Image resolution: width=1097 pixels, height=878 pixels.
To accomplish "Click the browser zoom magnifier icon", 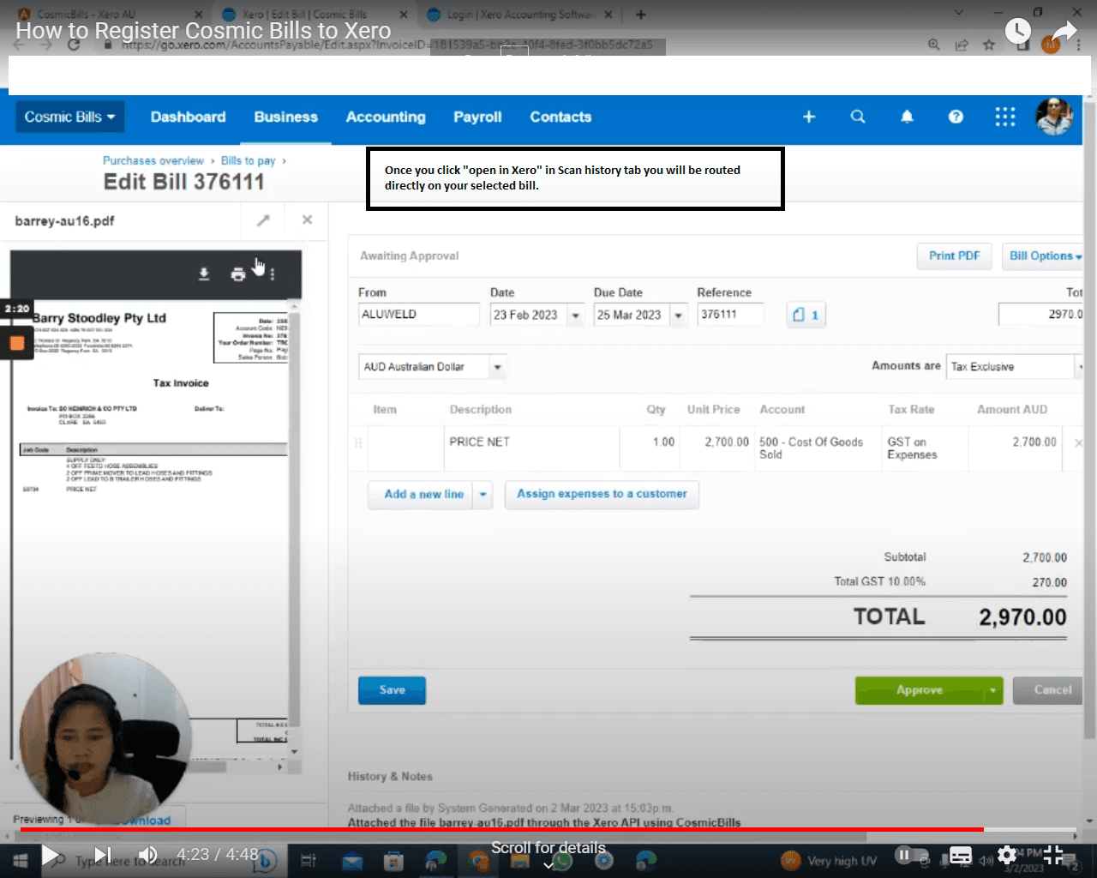I will point(934,45).
